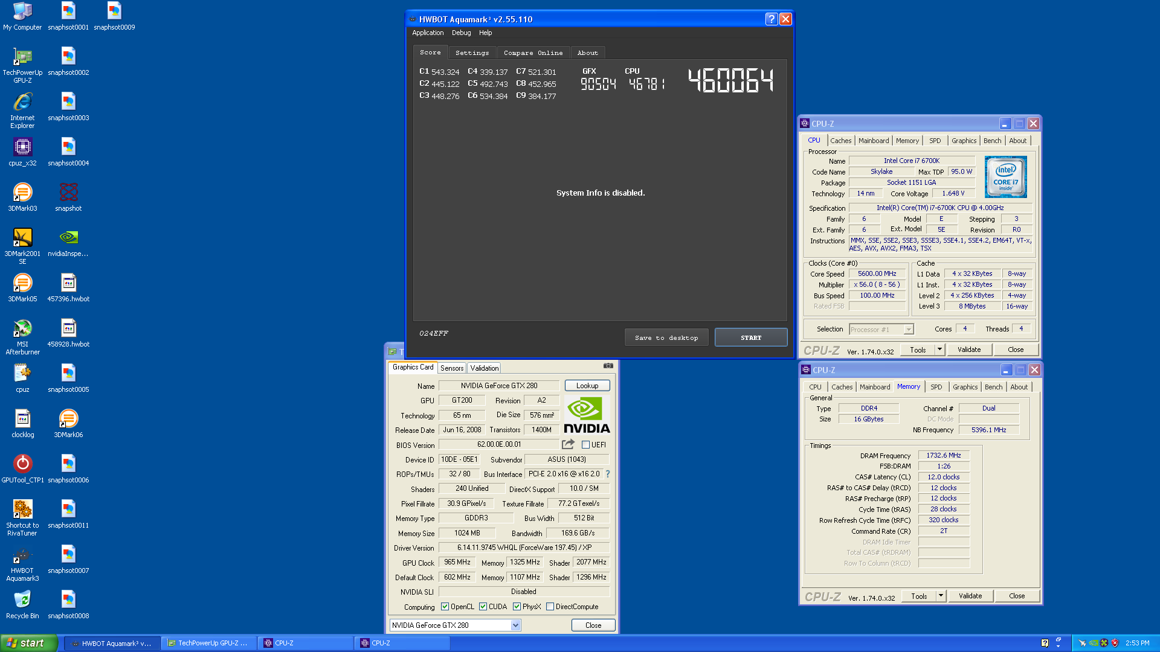Open Help menu in Aquamark

(485, 33)
